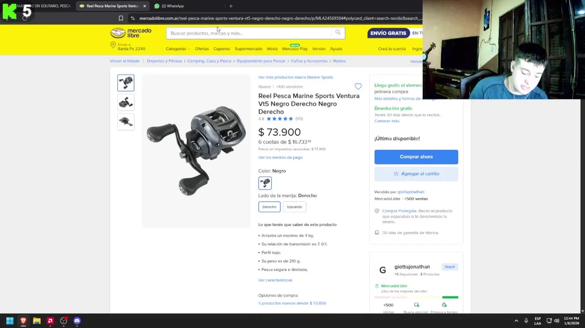The height and width of the screenshot is (328, 585).
Task: Click the Comprar ahora button
Action: 416,157
